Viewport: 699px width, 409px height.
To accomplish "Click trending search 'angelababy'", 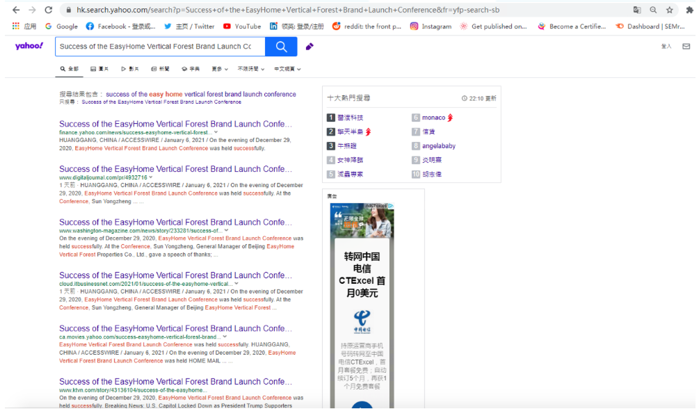I will 439,146.
